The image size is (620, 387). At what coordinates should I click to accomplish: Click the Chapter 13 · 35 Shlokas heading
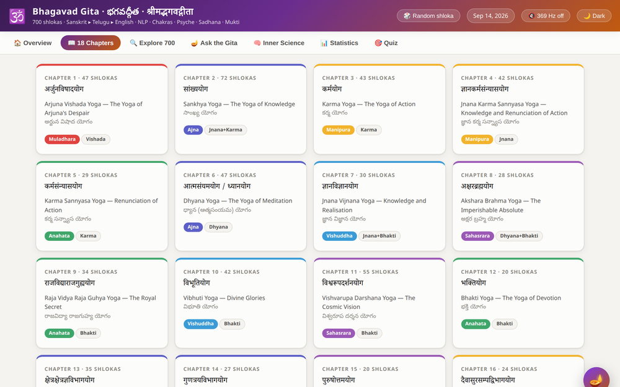pos(82,369)
